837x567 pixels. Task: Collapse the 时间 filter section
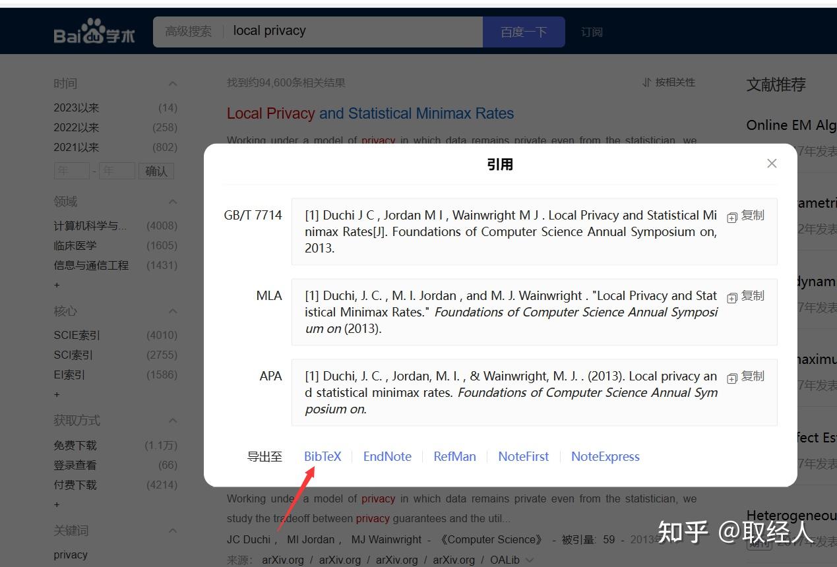(172, 83)
